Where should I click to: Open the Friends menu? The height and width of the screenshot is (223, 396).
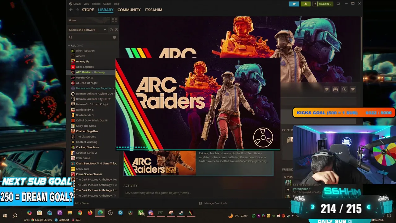96,4
